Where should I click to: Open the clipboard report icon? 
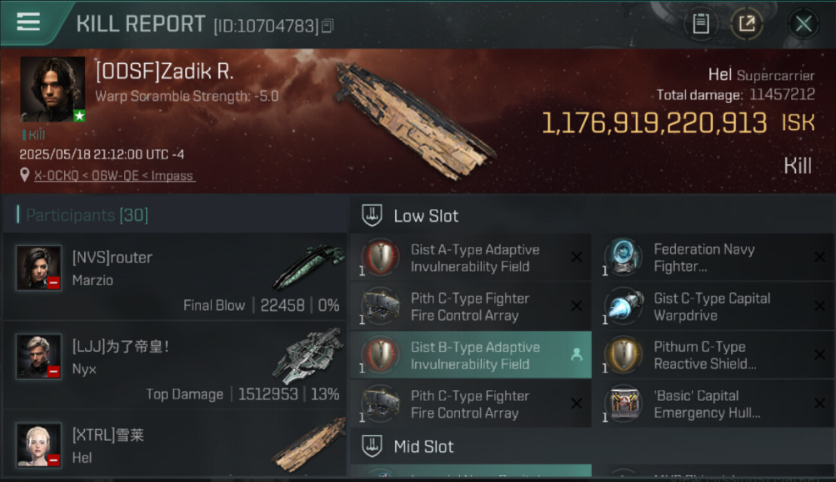tap(700, 24)
